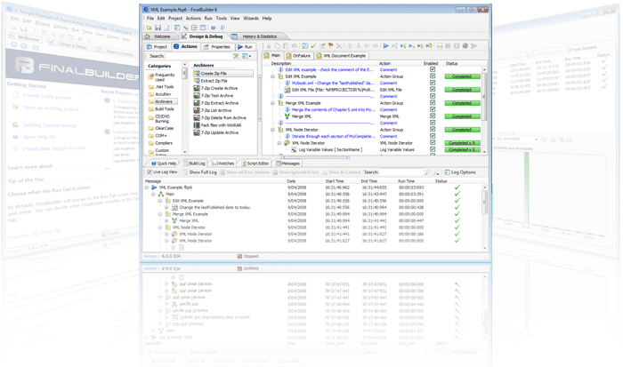Toggle Enabled checkbox for Edit XML Example row
The width and height of the screenshot is (623, 367).
[433, 76]
